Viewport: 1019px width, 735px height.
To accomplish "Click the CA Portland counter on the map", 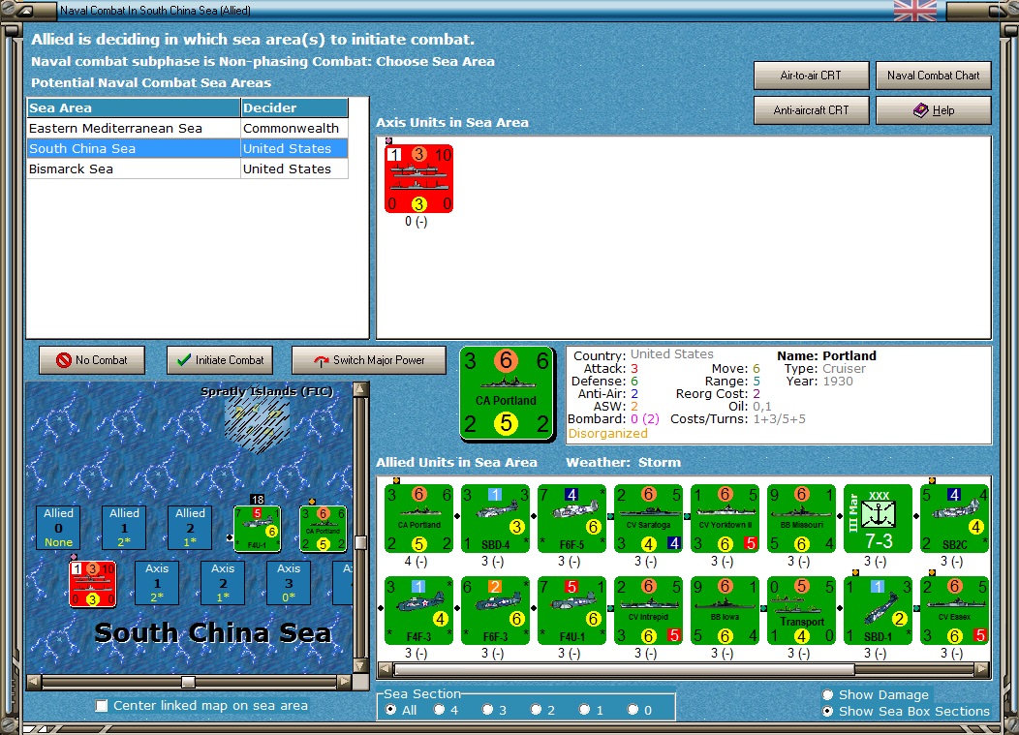I will tap(323, 529).
